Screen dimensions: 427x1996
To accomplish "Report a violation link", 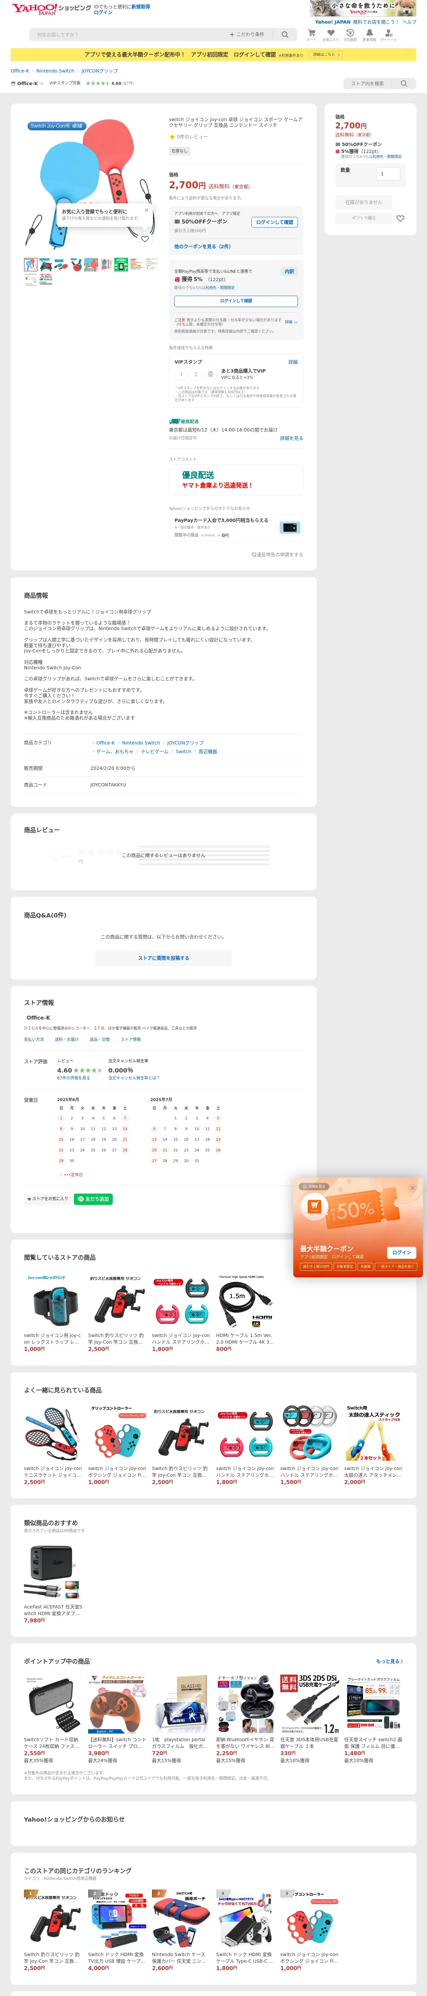I will (x=277, y=555).
